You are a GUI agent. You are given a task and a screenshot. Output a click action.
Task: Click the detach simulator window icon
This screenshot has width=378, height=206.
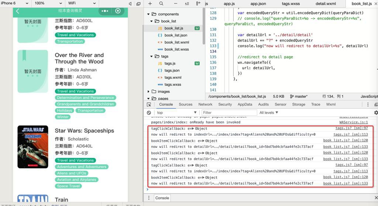coord(138,4)
